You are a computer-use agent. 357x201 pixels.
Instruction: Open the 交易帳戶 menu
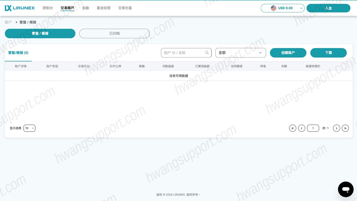click(x=67, y=8)
